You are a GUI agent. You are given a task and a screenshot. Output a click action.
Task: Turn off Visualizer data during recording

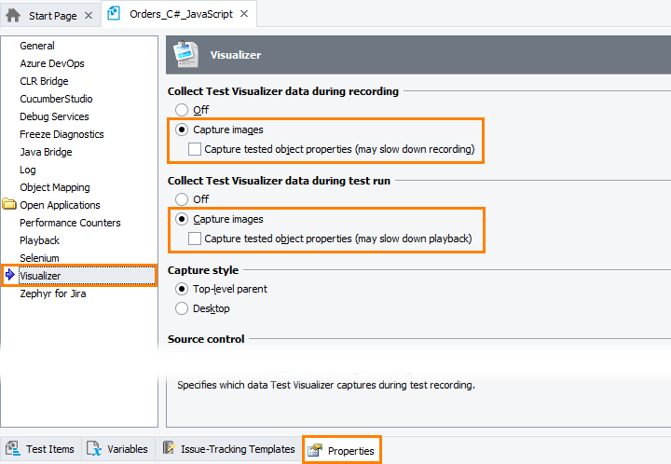182,110
